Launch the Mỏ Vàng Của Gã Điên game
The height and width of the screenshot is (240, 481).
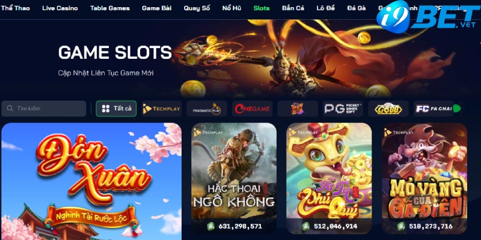tap(424, 179)
